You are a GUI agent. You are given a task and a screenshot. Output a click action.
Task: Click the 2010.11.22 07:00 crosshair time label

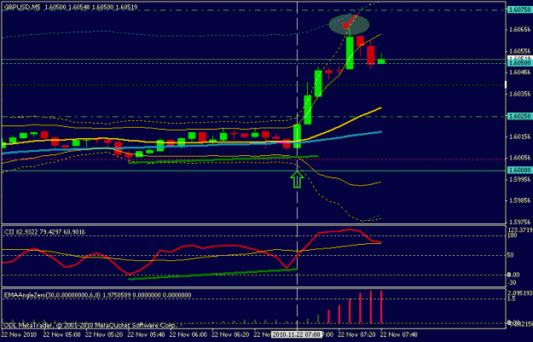(x=297, y=335)
